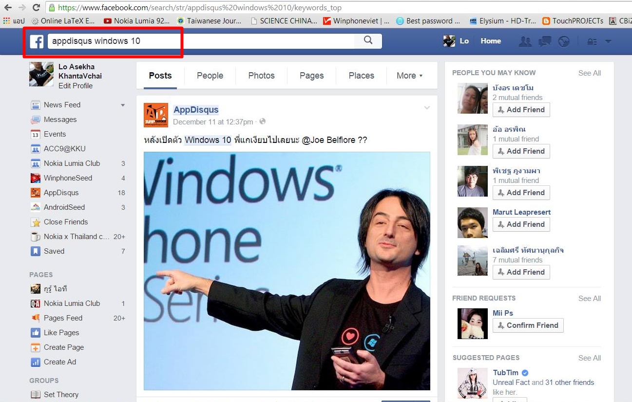632x402 pixels.
Task: Add Friend for บังอร เดชโม
Action: (x=521, y=110)
